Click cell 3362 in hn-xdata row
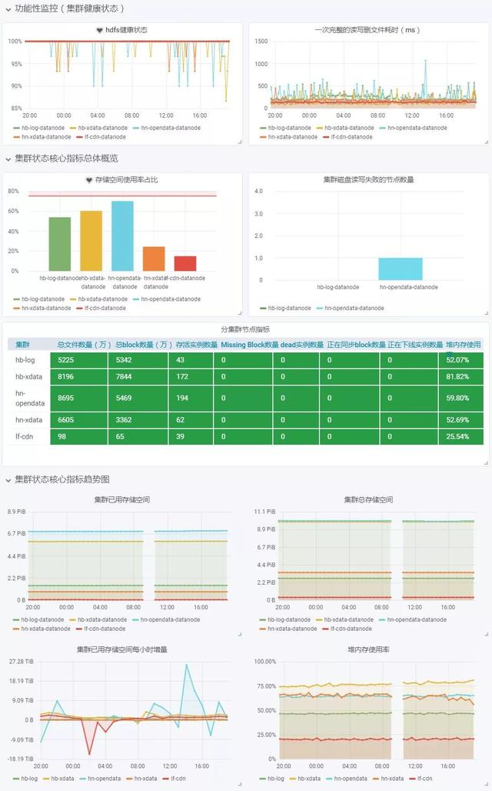The image size is (492, 791). click(137, 419)
